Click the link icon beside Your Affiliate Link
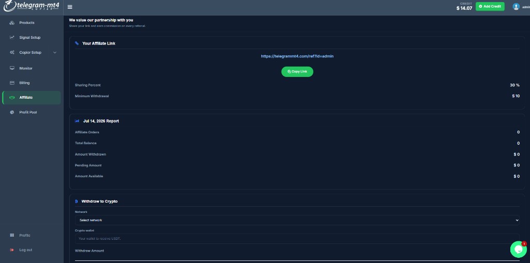This screenshot has height=263, width=530. 77,43
